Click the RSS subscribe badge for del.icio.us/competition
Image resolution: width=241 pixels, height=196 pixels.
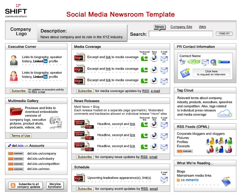[16, 164]
